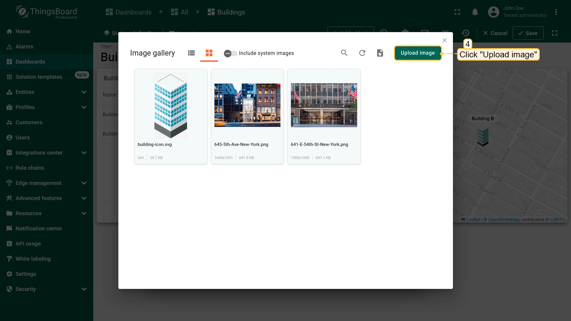Click Upload image button
Viewport: 571px width, 321px height.
418,53
